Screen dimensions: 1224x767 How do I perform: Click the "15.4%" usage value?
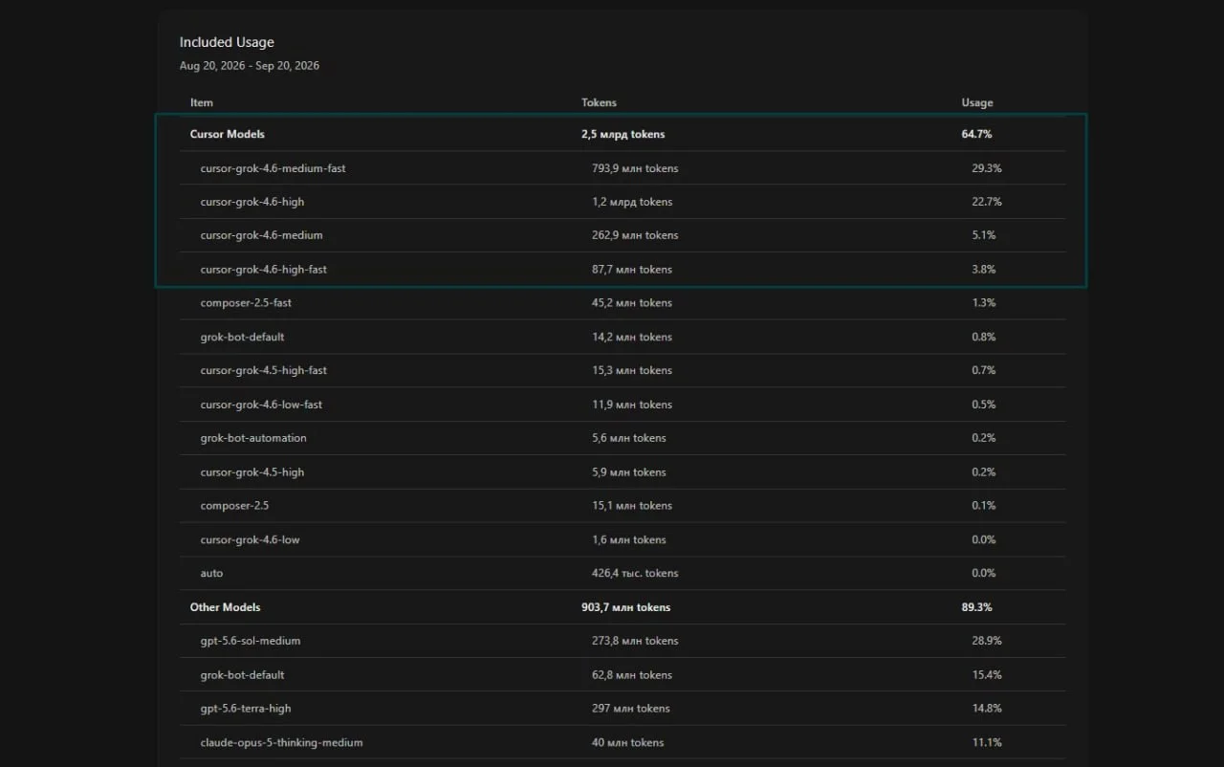point(987,675)
